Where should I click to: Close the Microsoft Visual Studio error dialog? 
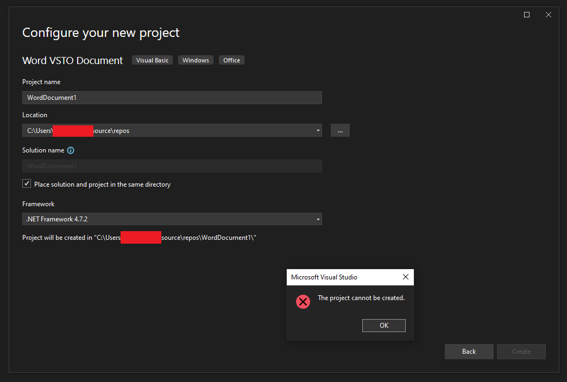(x=405, y=277)
